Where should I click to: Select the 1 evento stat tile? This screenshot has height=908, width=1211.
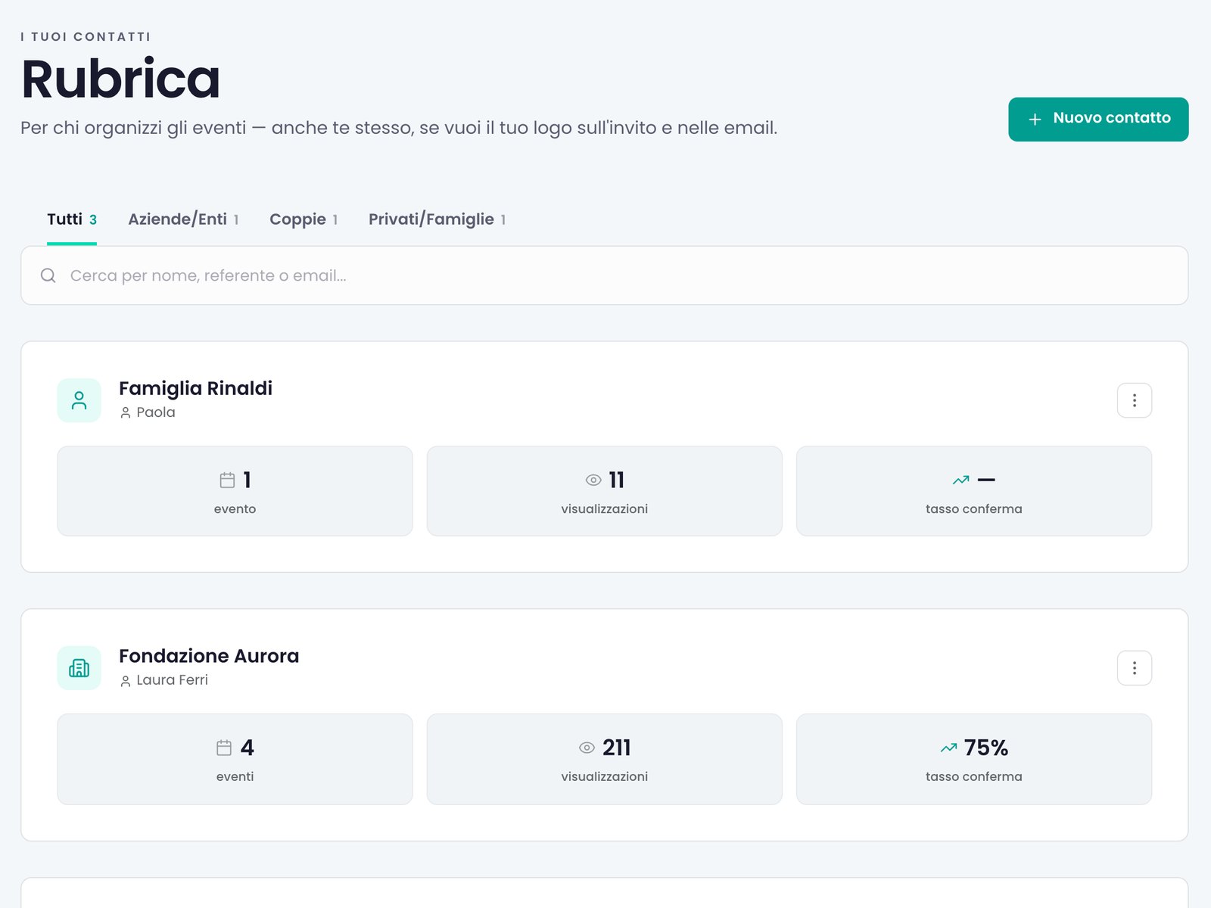coord(235,491)
